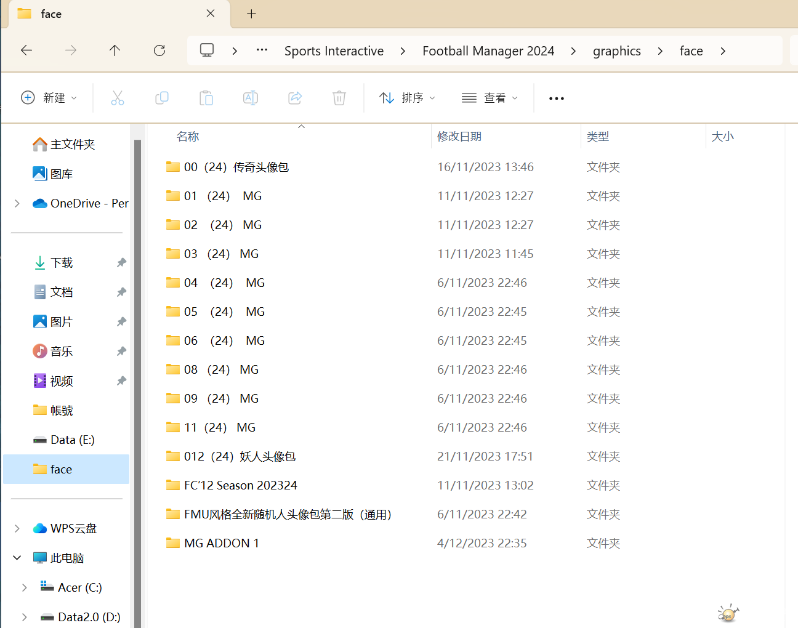Expand chevron after face breadcrumb
798x628 pixels.
[x=723, y=51]
